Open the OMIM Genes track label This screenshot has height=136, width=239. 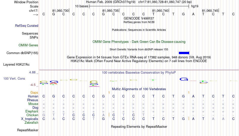tap(28, 45)
